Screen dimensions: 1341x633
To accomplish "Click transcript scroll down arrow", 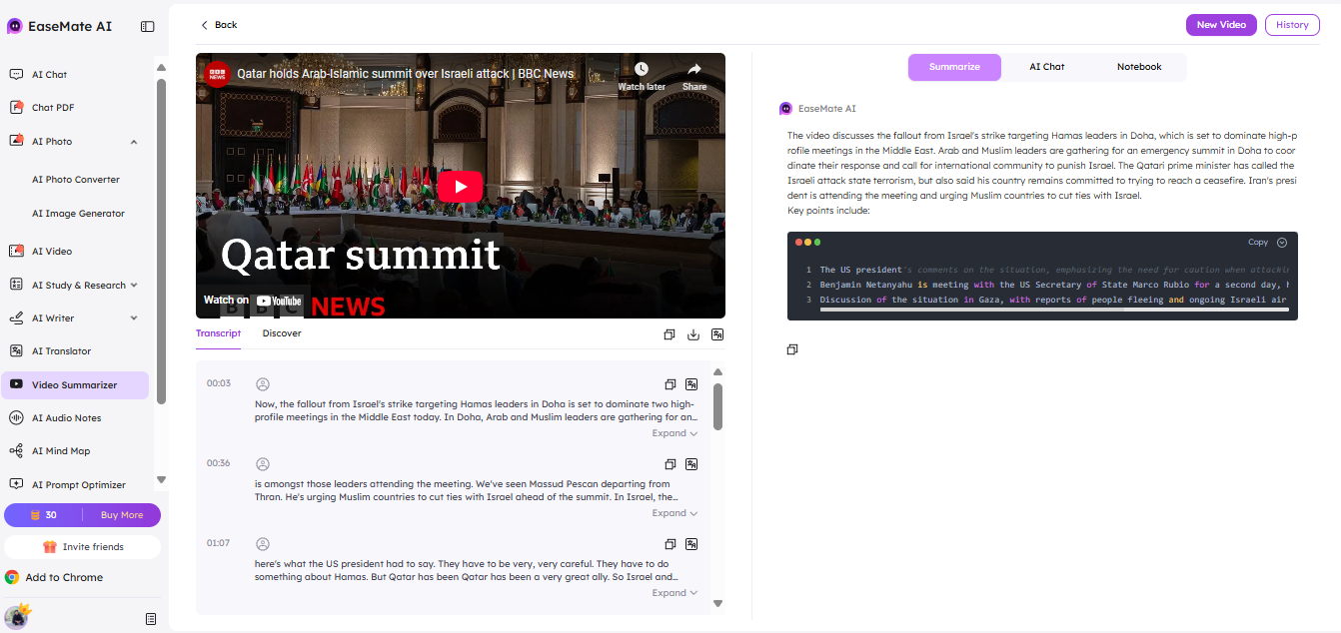I will coord(717,603).
